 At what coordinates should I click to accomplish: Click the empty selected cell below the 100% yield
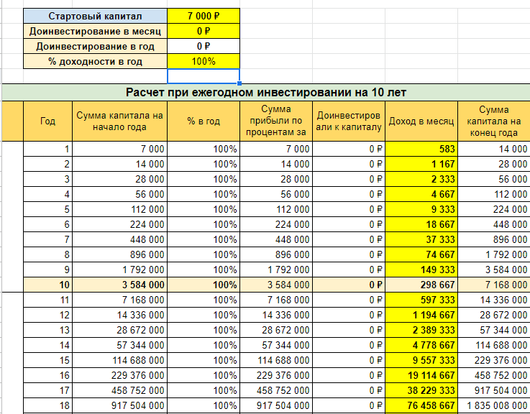point(204,76)
